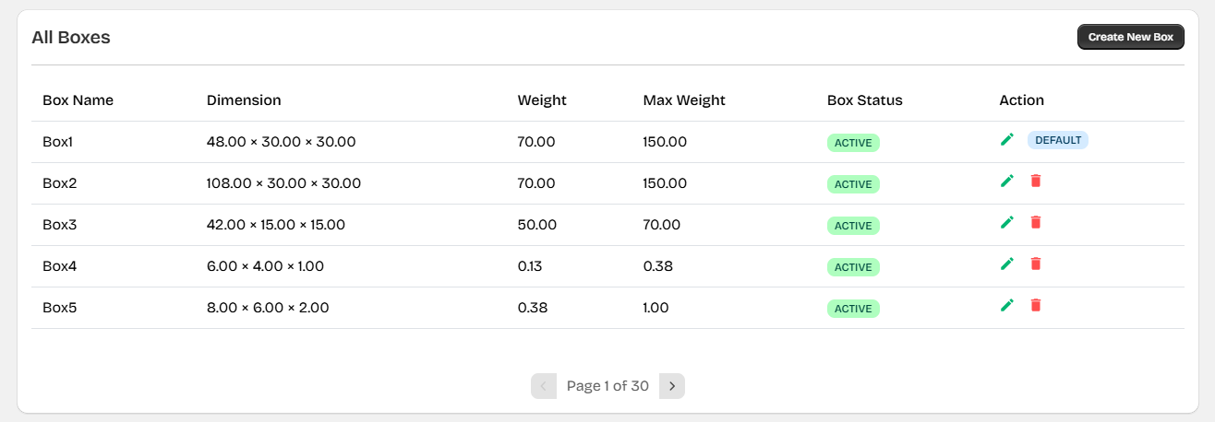Click the Box Status column header

864,100
